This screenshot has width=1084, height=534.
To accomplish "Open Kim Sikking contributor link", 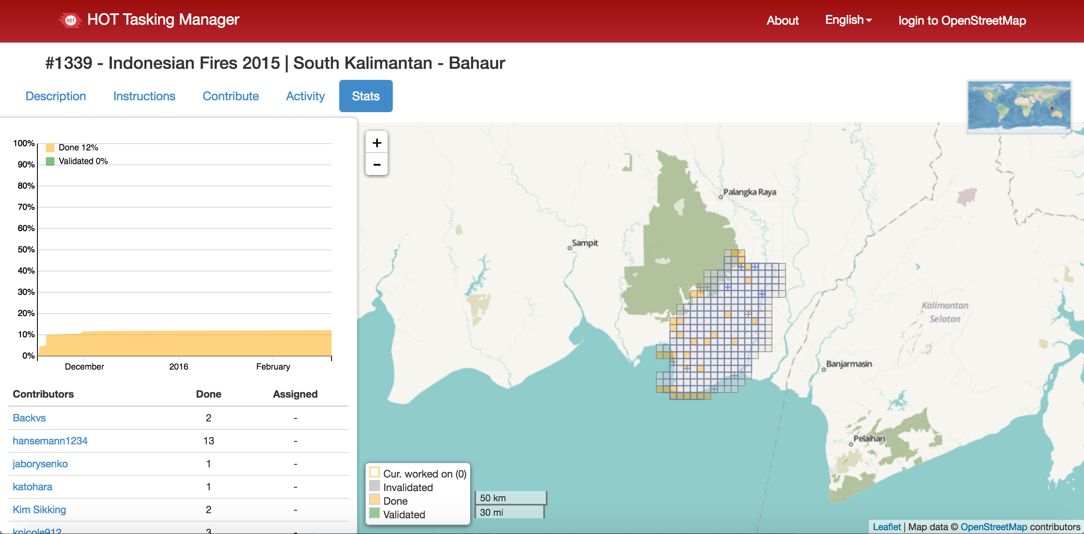I will click(39, 509).
